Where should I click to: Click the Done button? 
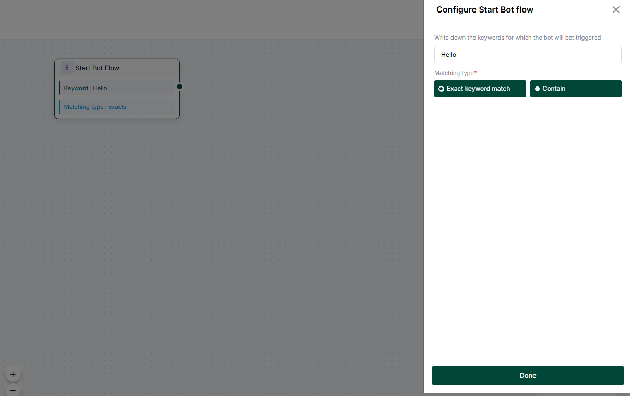[x=528, y=375]
